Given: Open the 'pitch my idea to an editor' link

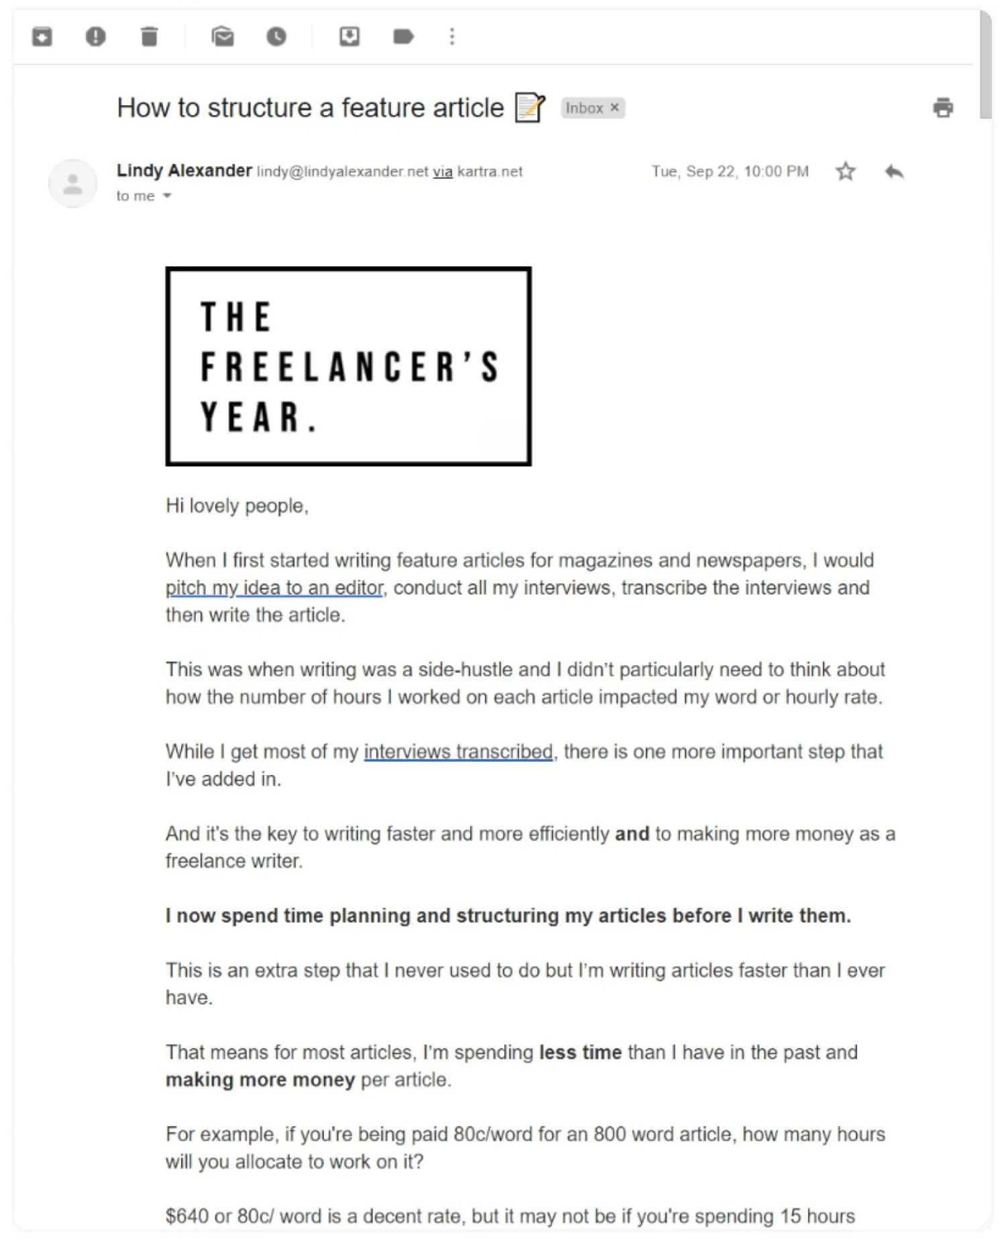Looking at the screenshot, I should click(x=274, y=588).
